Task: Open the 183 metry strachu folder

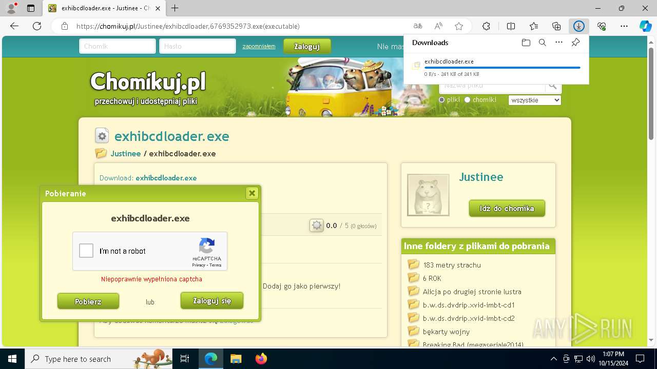Action: pos(452,265)
